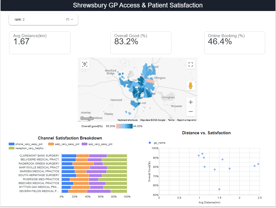
Task: Click the Google logo on map
Action: click(x=87, y=118)
